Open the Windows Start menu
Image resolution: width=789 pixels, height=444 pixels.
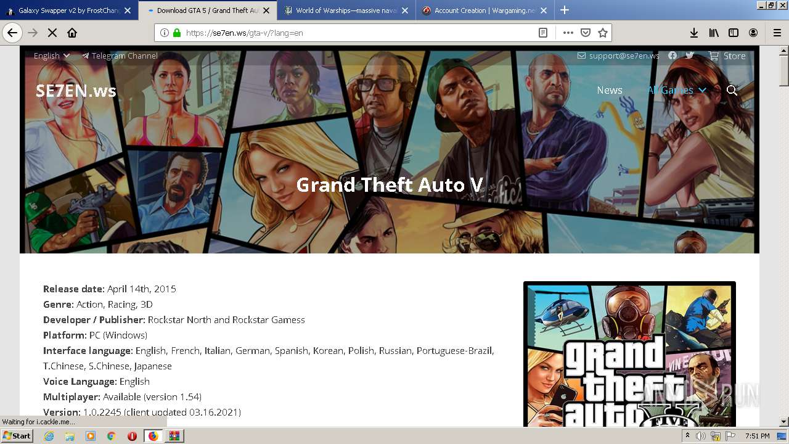tap(17, 436)
